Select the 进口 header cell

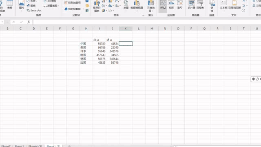tap(113, 40)
